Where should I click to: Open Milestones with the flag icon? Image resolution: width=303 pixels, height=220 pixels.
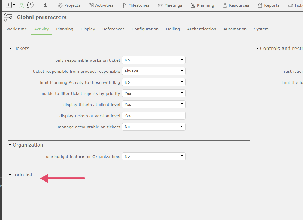coord(136,5)
